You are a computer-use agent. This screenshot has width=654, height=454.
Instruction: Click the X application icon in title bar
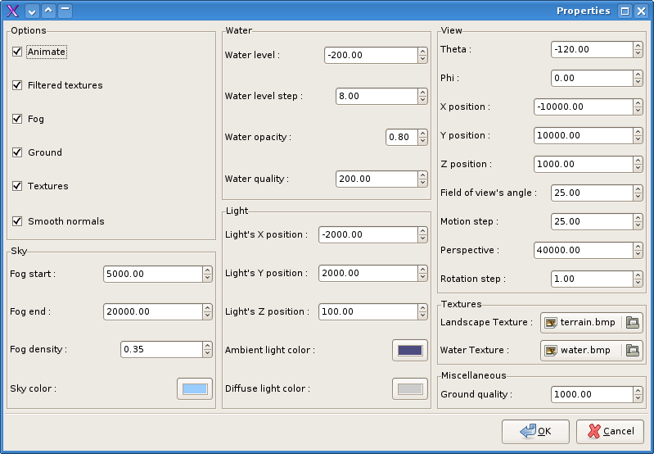tap(12, 11)
